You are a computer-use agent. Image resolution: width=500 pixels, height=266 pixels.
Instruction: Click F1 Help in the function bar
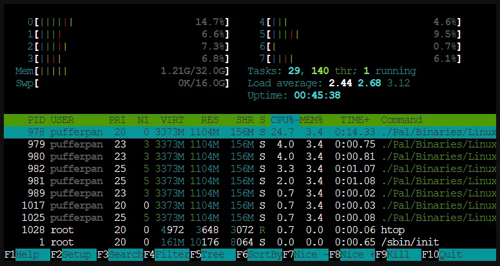point(31,254)
